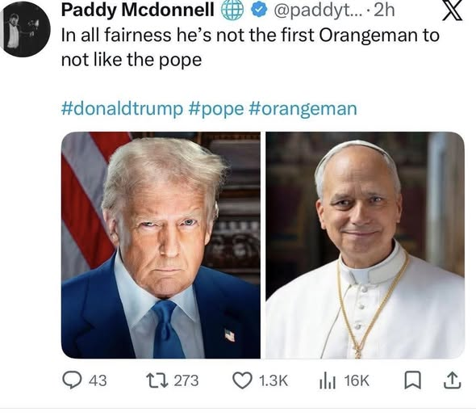This screenshot has height=420, width=476.
Task: Open the #orangeman hashtag
Action: [x=303, y=109]
